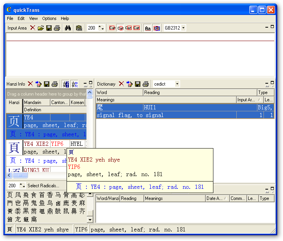
Task: Click Hanzi Info horizontal scrollbar left arrow
Action: click(9, 175)
